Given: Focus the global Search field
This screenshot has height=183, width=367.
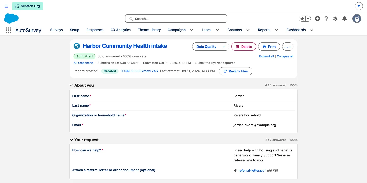Looking at the screenshot, I should pos(176,19).
